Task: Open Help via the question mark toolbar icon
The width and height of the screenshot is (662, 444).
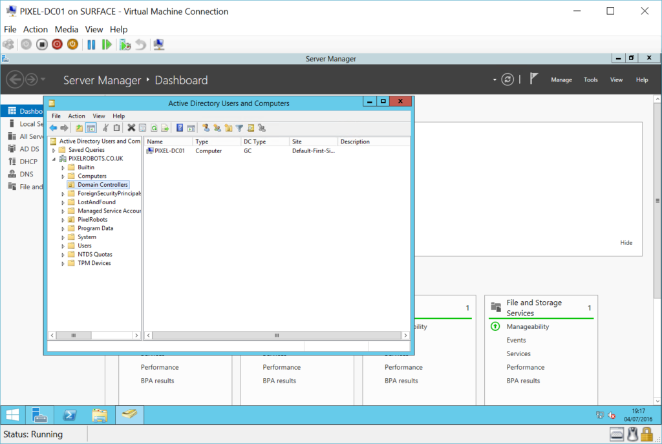Action: pos(179,128)
